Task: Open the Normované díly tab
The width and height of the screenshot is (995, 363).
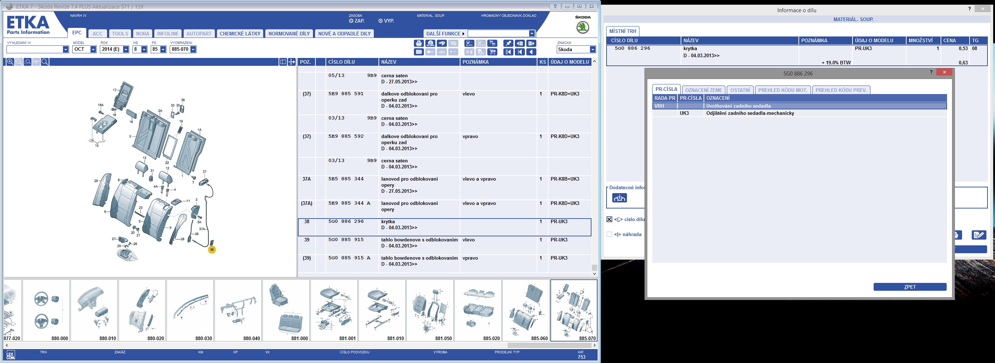Action: [289, 34]
